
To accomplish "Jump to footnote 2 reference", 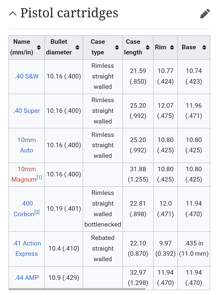I will [x=37, y=212].
